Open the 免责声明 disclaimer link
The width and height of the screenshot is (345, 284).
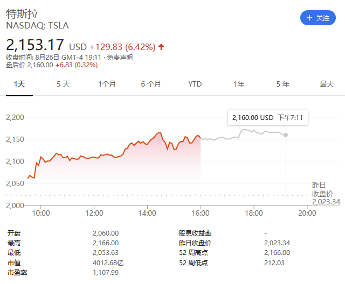pyautogui.click(x=120, y=57)
